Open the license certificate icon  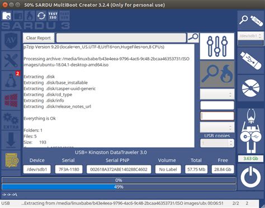click(11, 160)
